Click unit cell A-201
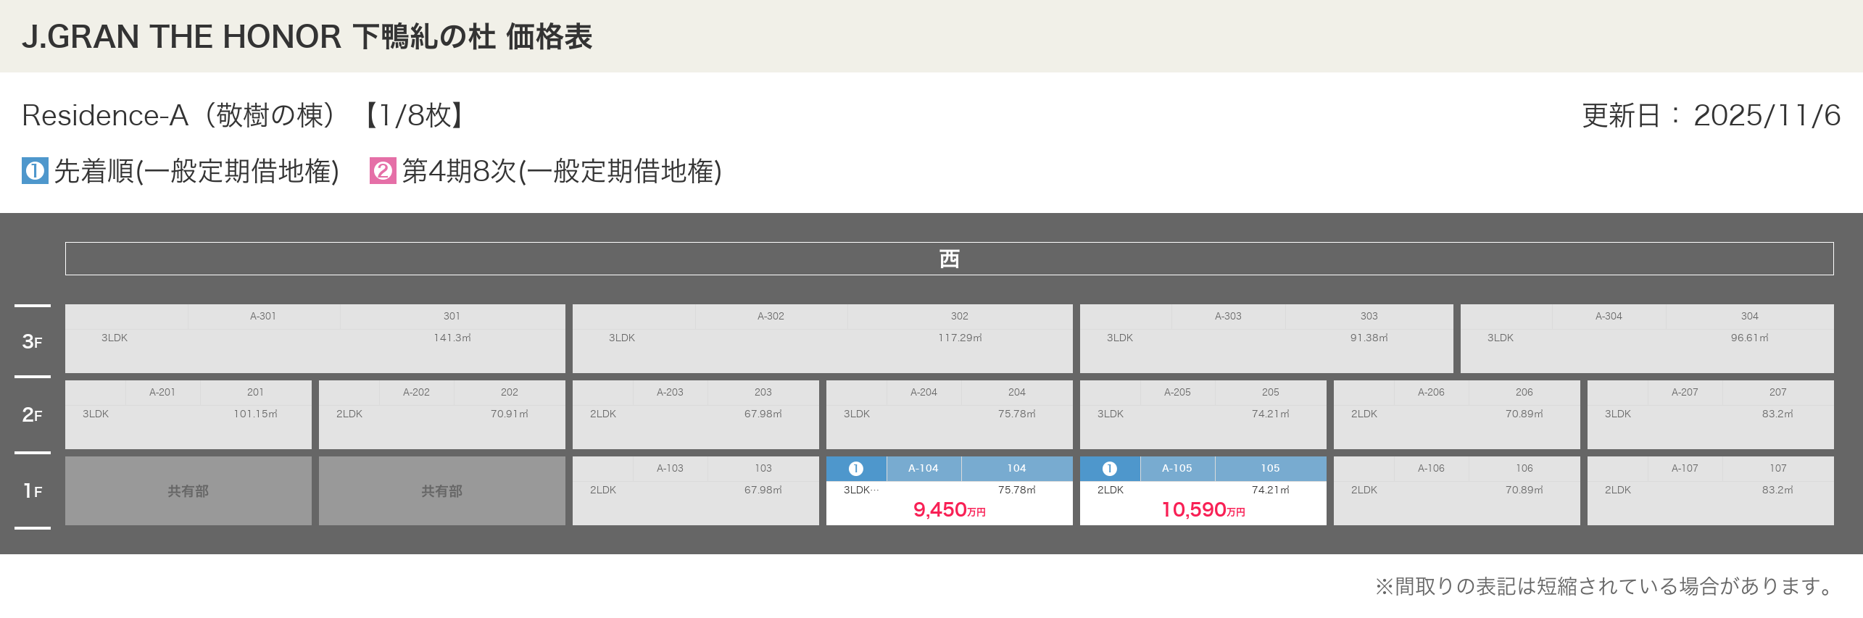Image resolution: width=1863 pixels, height=618 pixels. pyautogui.click(x=188, y=414)
